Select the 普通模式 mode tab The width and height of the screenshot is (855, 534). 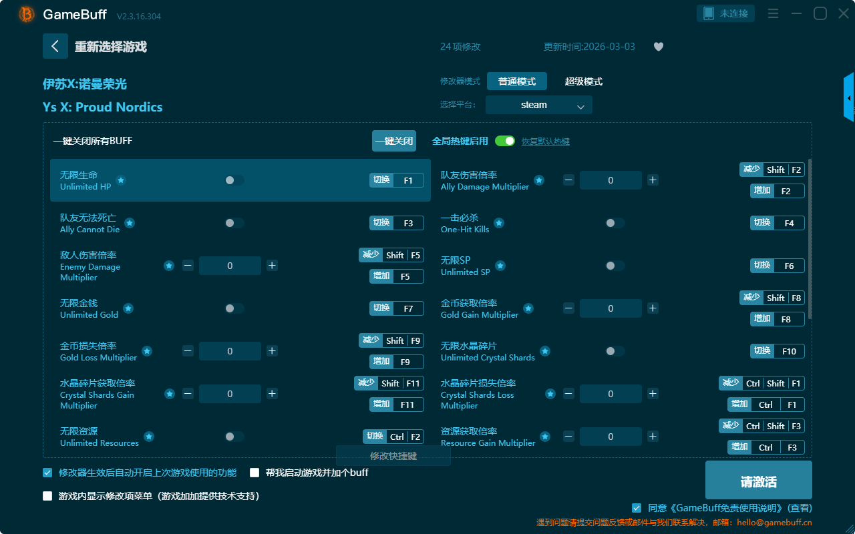point(517,81)
